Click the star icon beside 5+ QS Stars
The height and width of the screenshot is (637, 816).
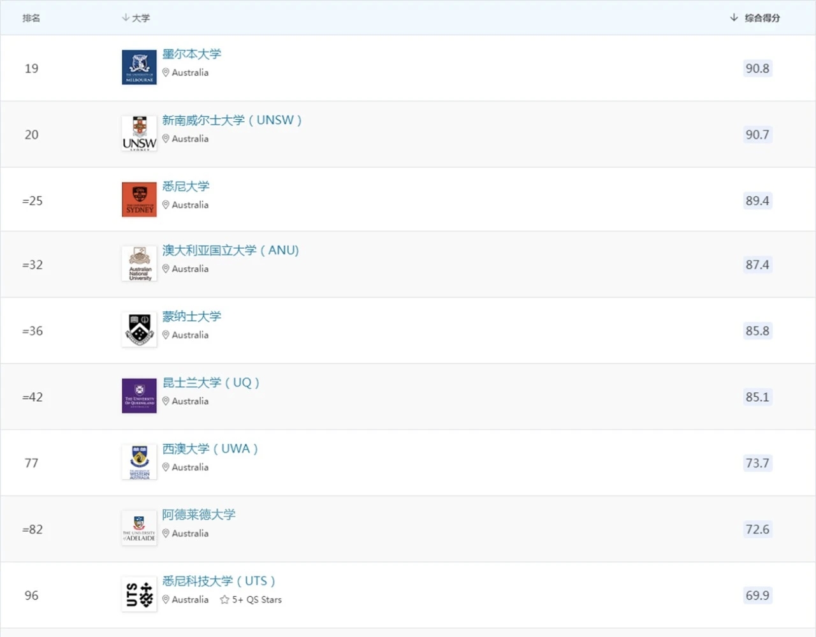click(224, 599)
